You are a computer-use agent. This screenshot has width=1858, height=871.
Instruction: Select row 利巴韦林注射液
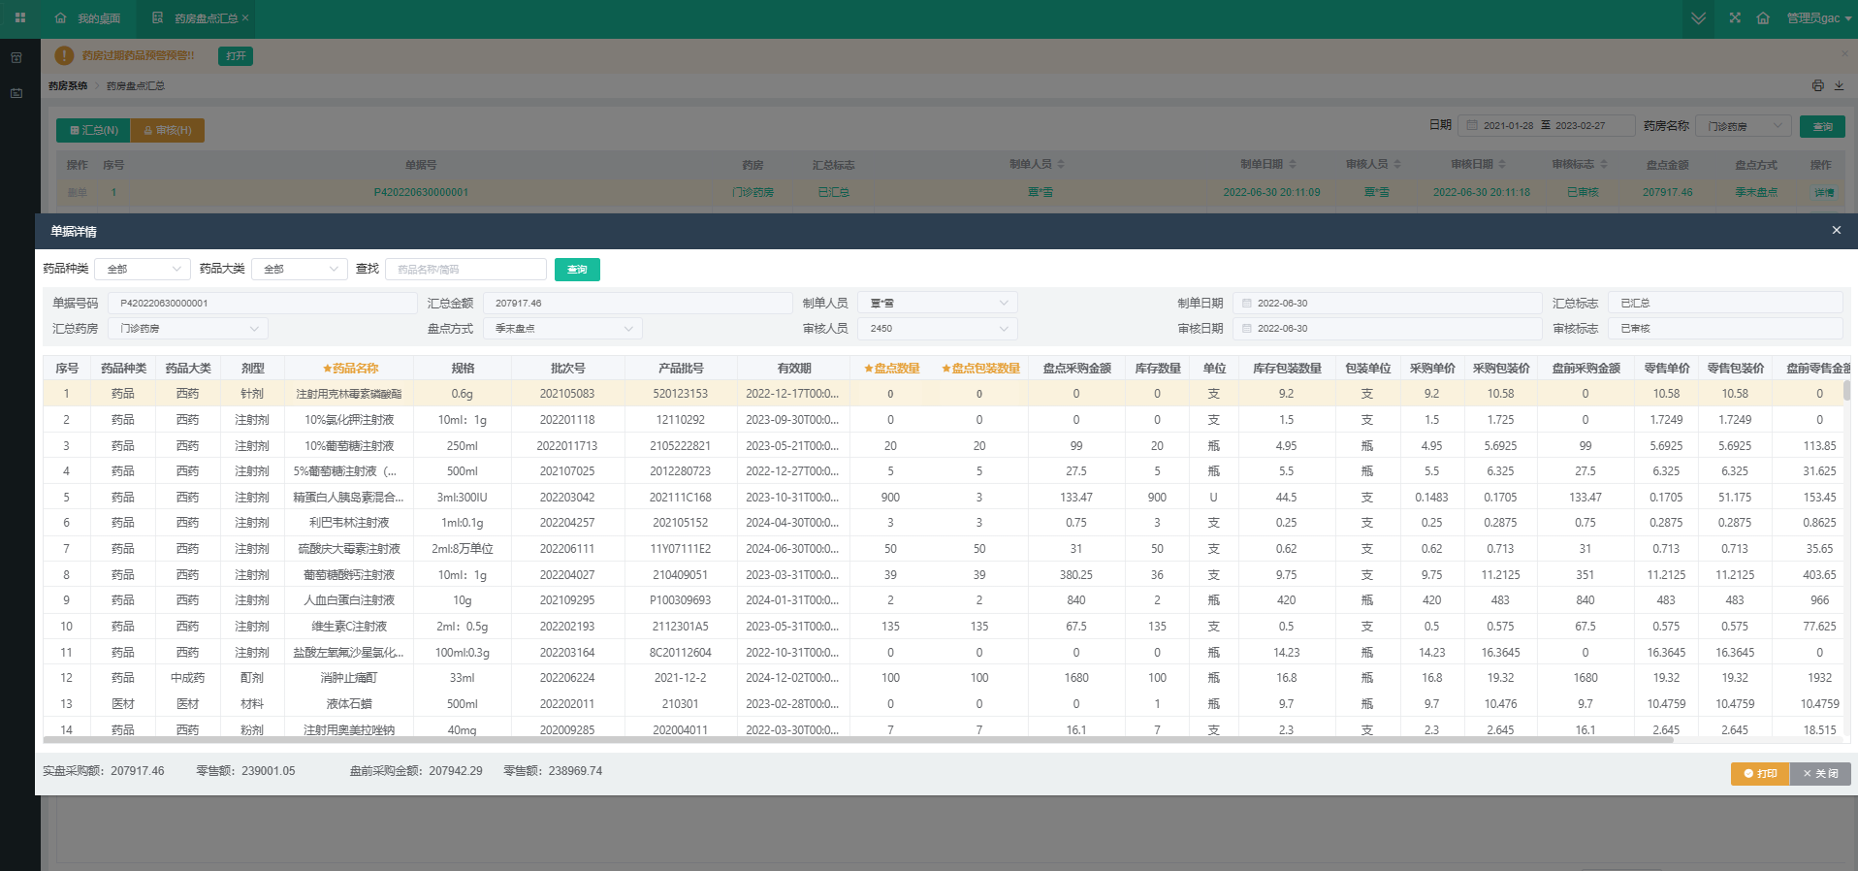point(945,523)
